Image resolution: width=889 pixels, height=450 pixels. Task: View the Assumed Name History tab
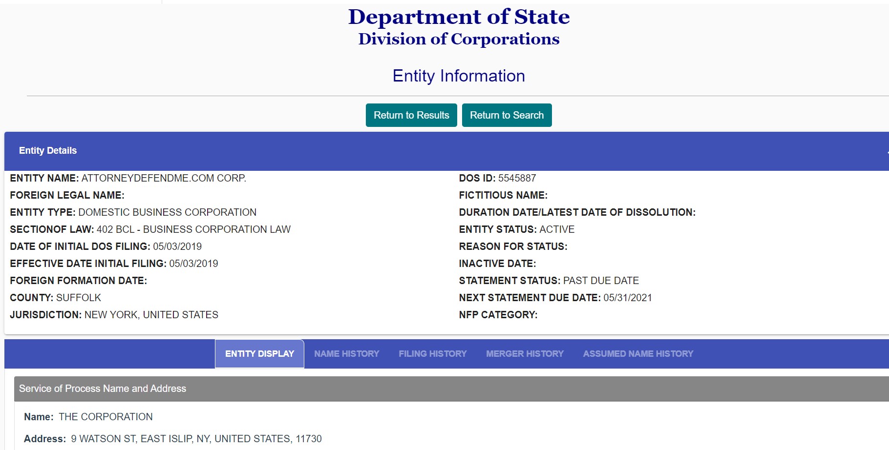click(638, 354)
